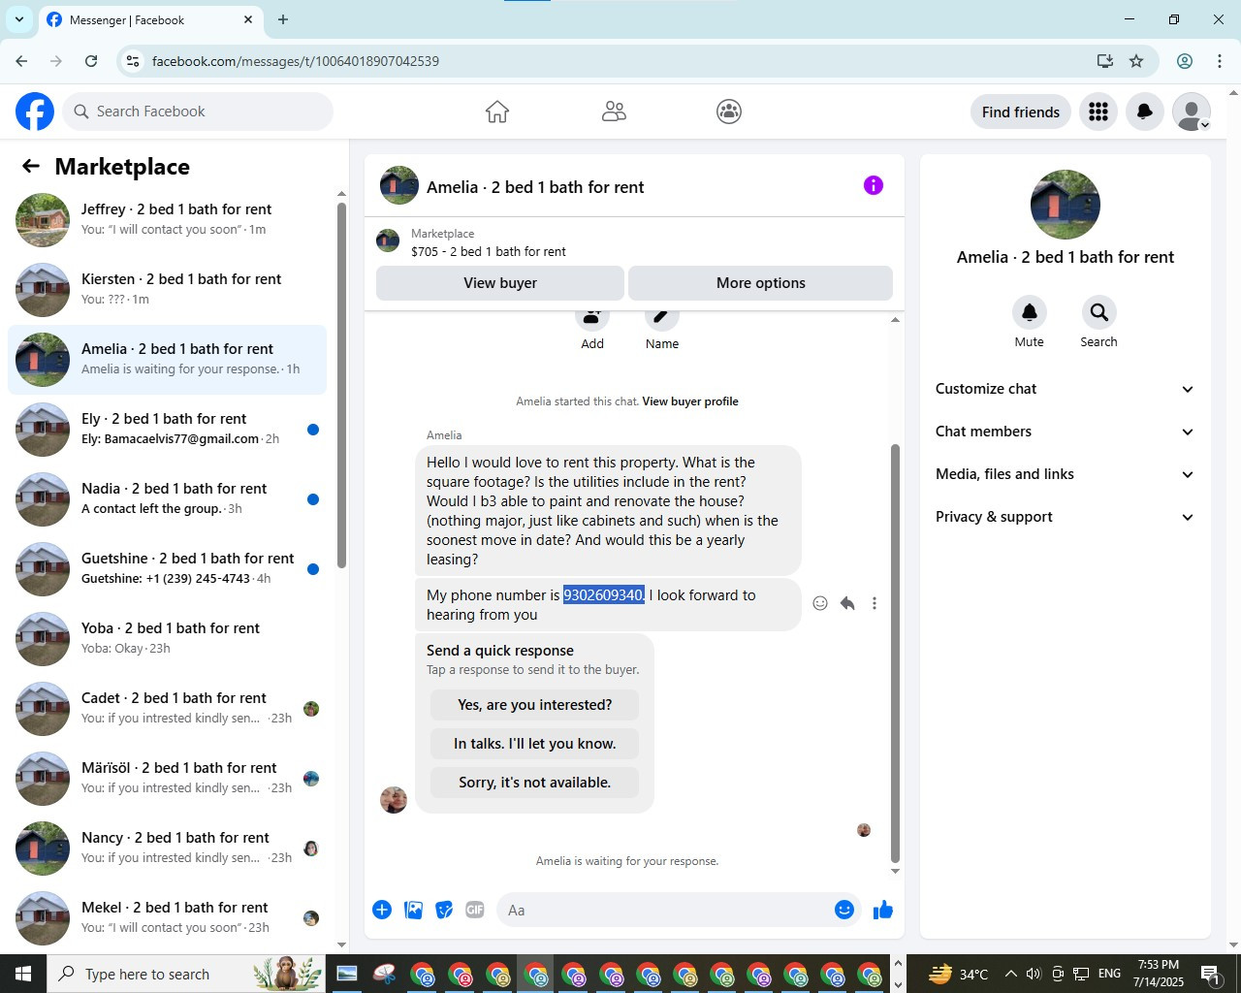Image resolution: width=1241 pixels, height=993 pixels.
Task: Expand the Chat members section
Action: tap(1065, 432)
